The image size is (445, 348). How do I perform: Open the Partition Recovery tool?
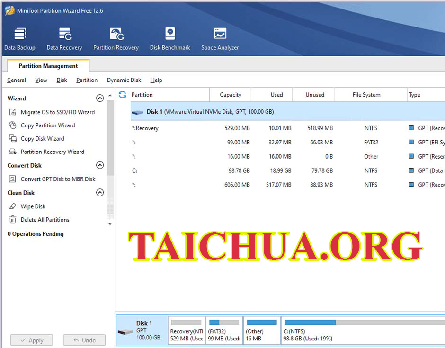tap(116, 39)
